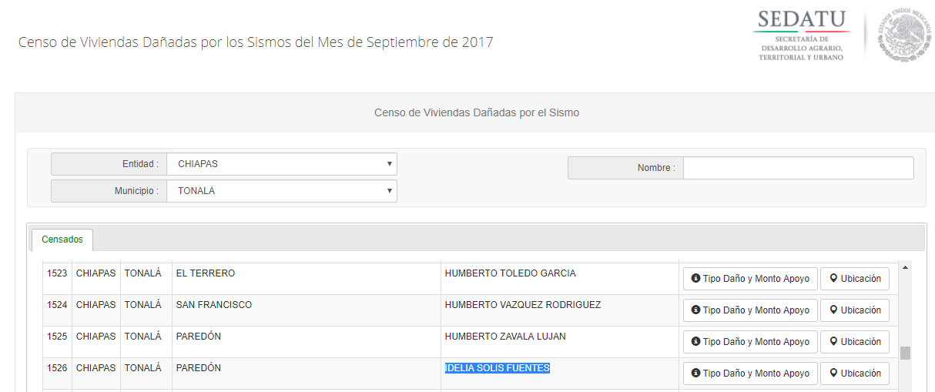This screenshot has height=392, width=935.
Task: Open Tipo Daño y Monto Apoyo for Humberto Toledo Garcia
Action: (750, 279)
